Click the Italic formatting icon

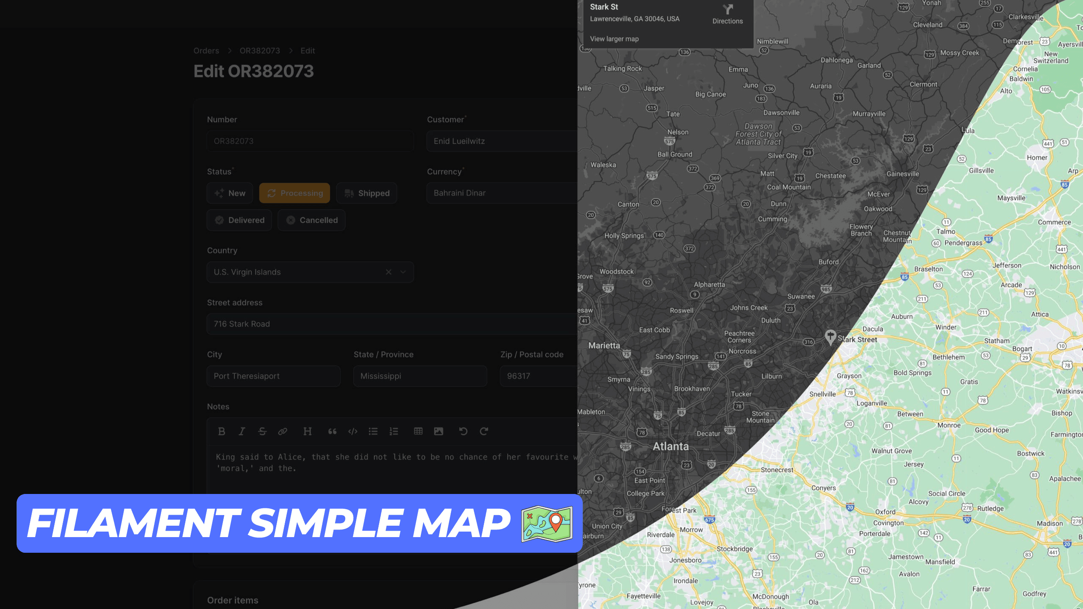pos(242,431)
